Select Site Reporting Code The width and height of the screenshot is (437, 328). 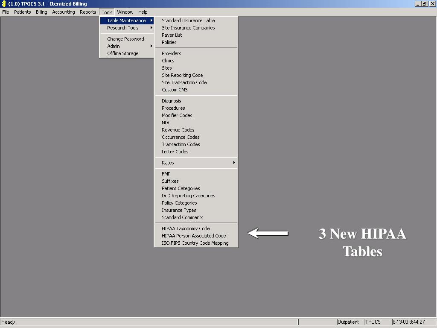click(x=196, y=75)
